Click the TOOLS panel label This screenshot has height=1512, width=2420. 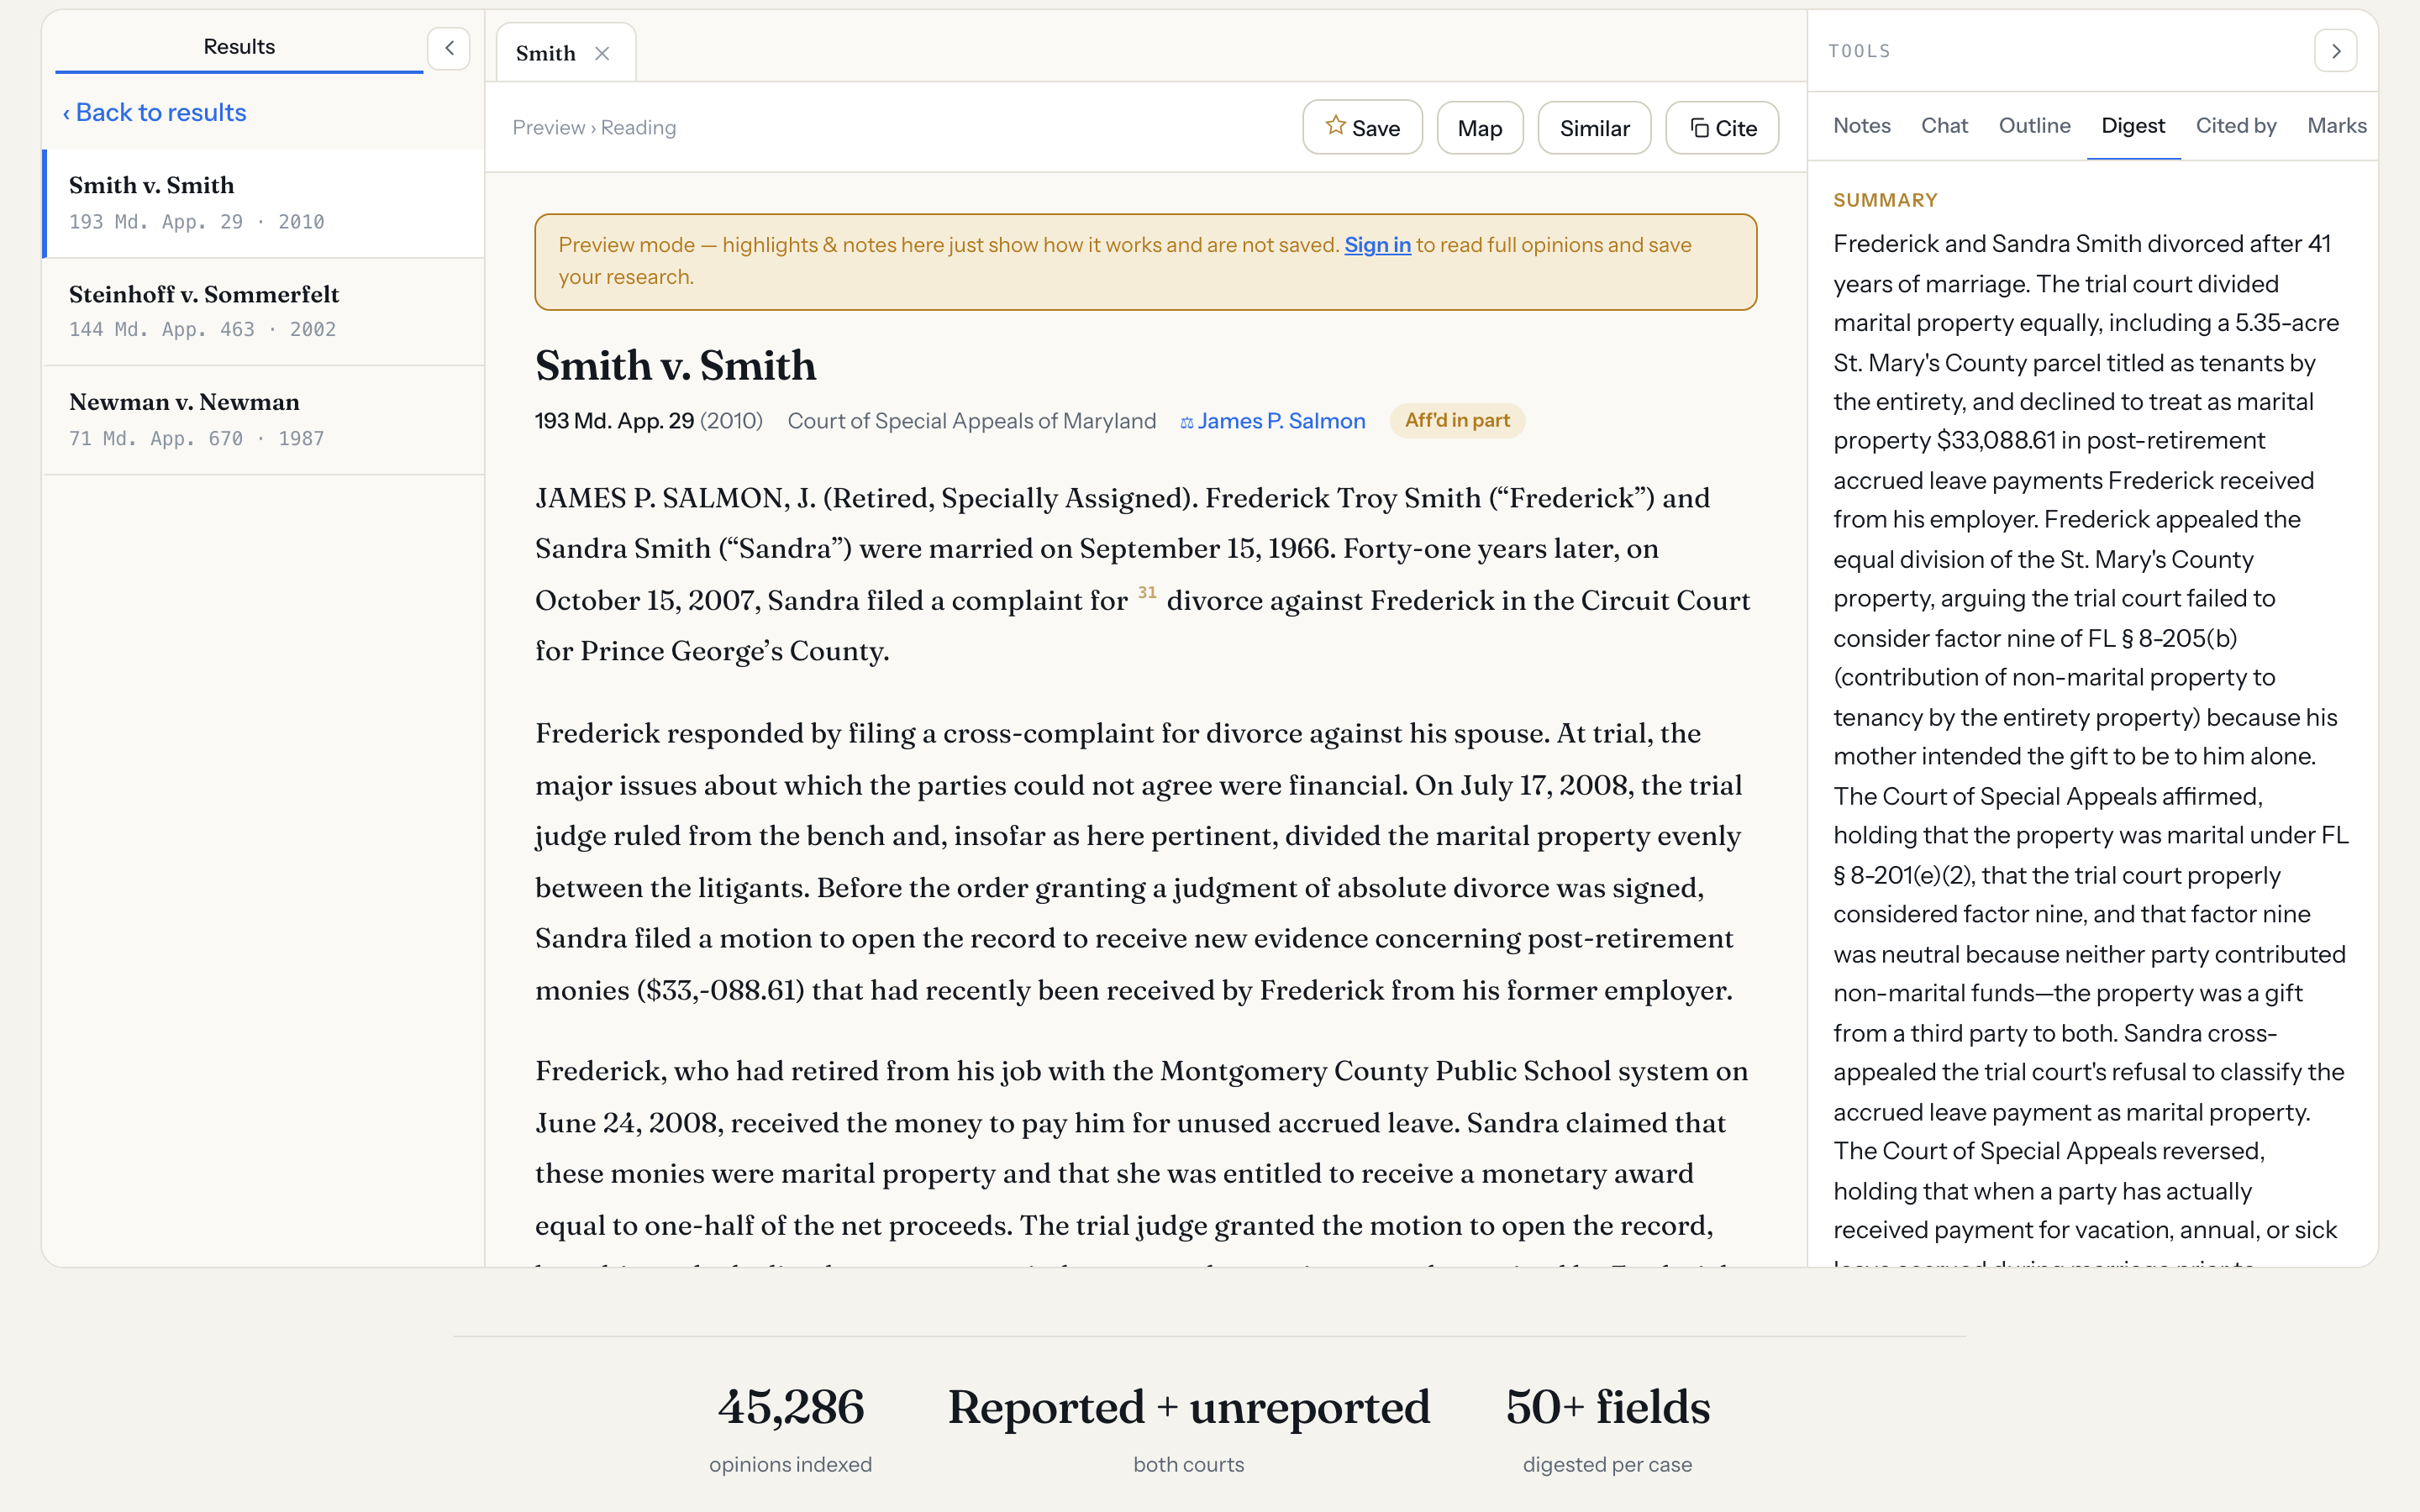click(x=1859, y=51)
